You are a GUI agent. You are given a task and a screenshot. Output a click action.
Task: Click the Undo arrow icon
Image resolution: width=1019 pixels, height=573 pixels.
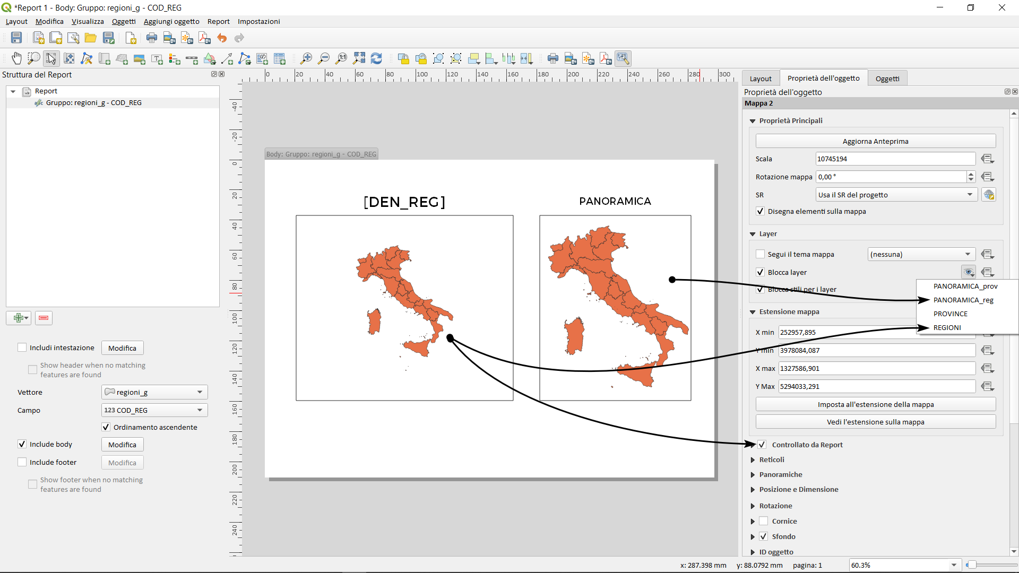(222, 38)
